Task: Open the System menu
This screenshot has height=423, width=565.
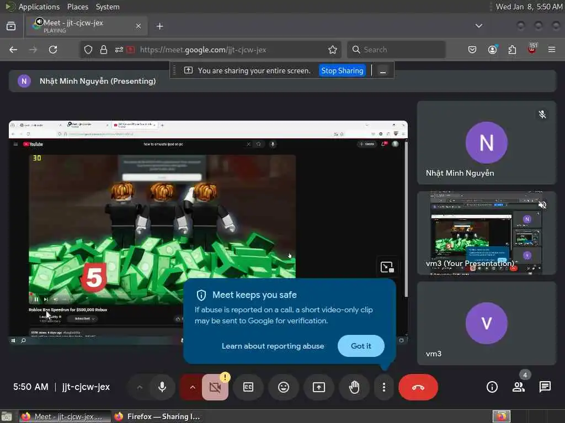Action: tap(108, 7)
